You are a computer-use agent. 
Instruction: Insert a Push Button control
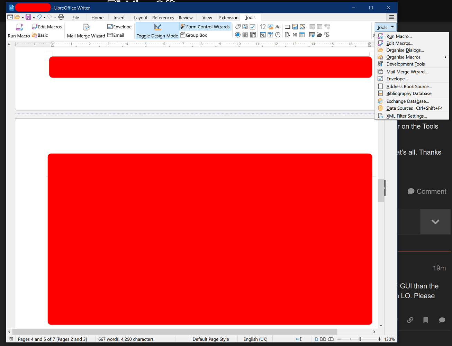[287, 27]
